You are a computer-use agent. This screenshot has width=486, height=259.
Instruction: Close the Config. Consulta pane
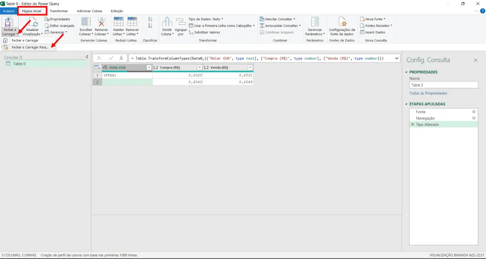point(476,60)
